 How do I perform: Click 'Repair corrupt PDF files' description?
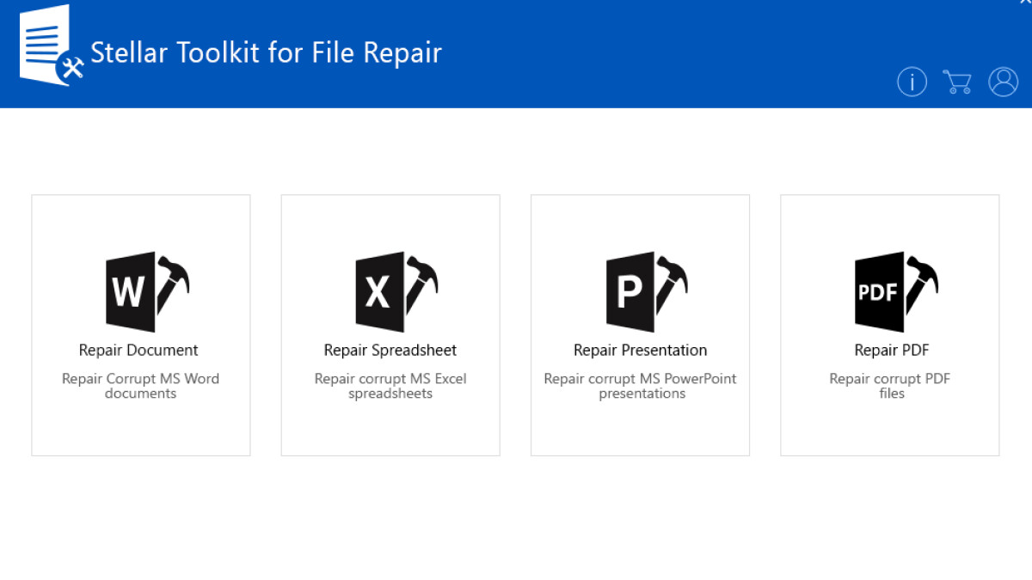[889, 386]
